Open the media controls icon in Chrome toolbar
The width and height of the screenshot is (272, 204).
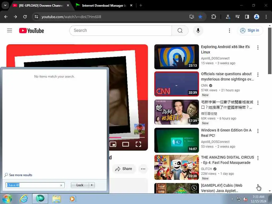click(237, 17)
